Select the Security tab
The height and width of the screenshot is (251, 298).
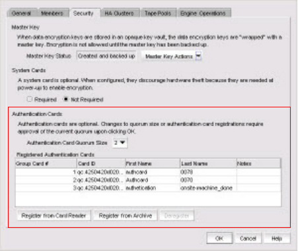[83, 13]
